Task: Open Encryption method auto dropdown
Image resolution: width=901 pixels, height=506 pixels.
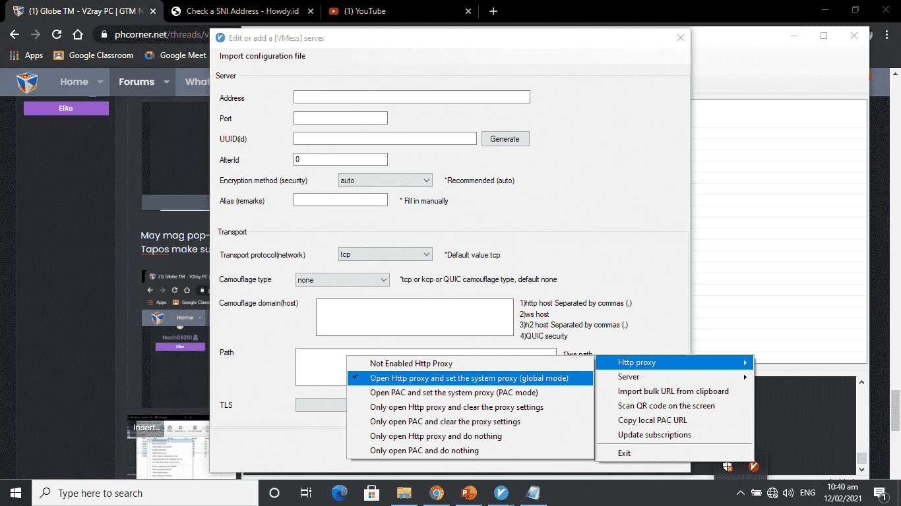Action: pyautogui.click(x=385, y=180)
